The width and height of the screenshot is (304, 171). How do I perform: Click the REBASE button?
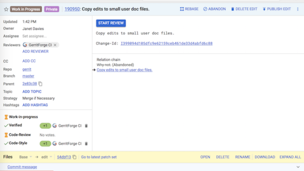point(189,9)
